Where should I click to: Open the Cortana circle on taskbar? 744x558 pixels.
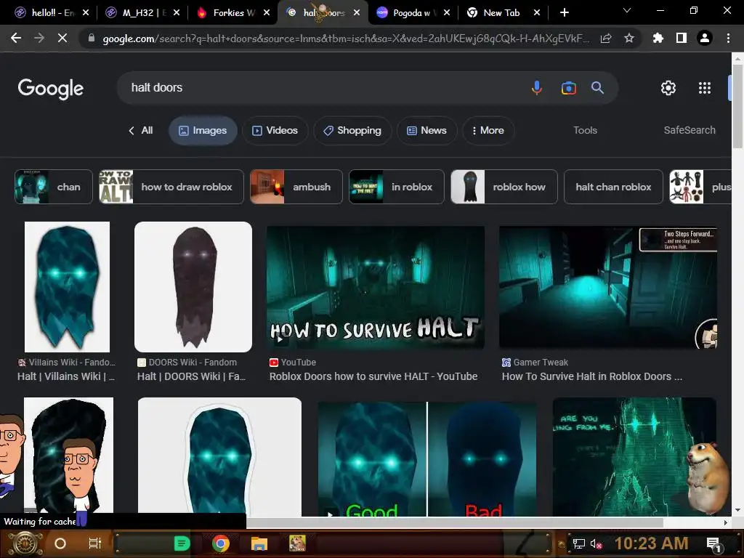(x=60, y=543)
